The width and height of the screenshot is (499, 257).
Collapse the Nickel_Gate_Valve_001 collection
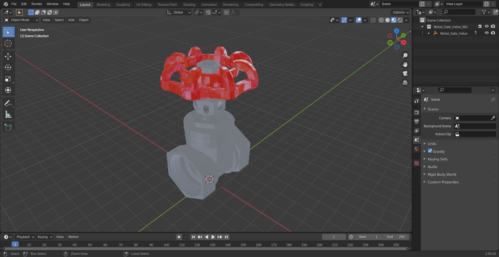pos(422,27)
